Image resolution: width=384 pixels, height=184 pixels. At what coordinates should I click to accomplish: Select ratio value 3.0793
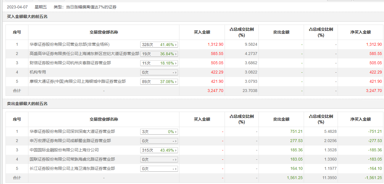pos(250,82)
